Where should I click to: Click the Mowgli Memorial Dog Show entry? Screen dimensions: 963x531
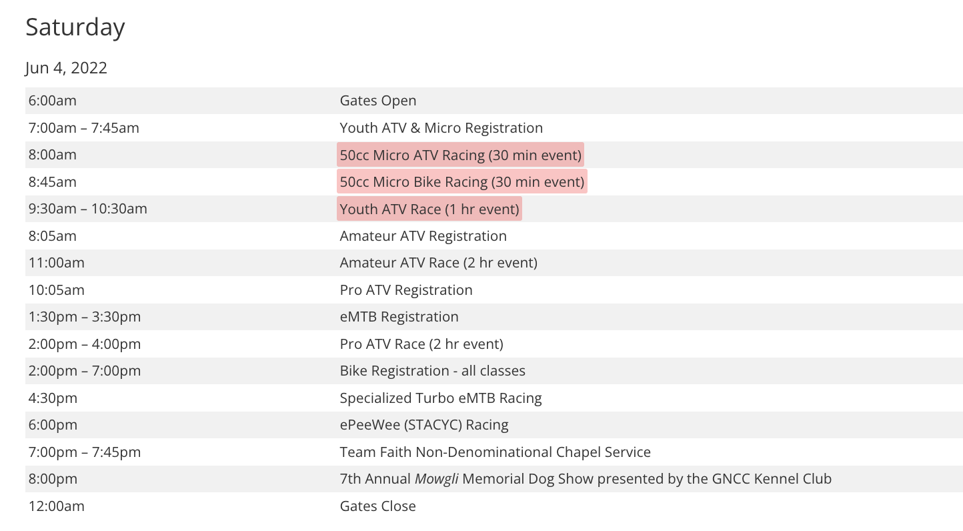(585, 479)
